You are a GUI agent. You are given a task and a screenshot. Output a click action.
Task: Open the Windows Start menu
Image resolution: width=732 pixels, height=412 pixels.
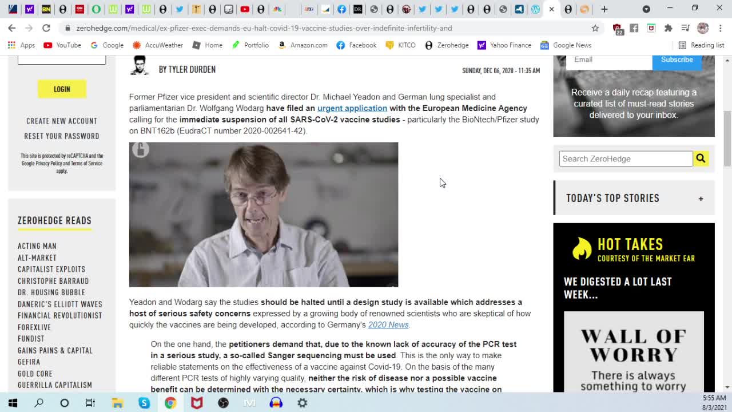click(13, 403)
